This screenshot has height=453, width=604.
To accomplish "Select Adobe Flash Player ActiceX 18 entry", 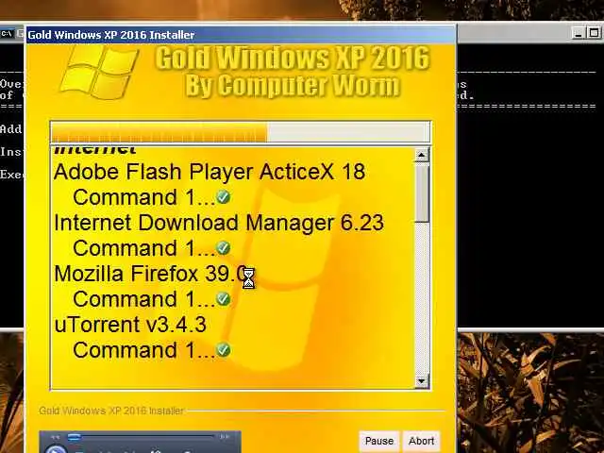I will click(210, 172).
